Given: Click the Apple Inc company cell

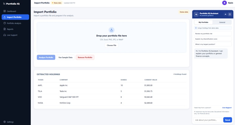Looking at the screenshot, I should pyautogui.click(x=64, y=85).
